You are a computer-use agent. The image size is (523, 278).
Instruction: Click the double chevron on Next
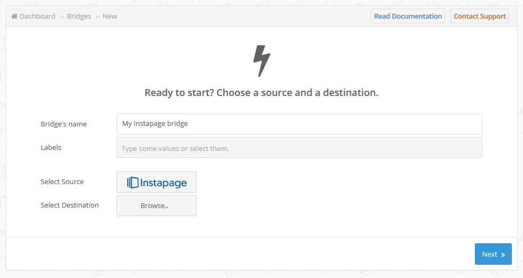(503, 255)
